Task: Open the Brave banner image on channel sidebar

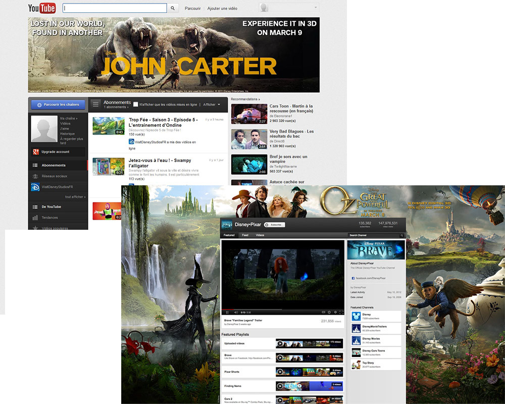Action: (376, 250)
